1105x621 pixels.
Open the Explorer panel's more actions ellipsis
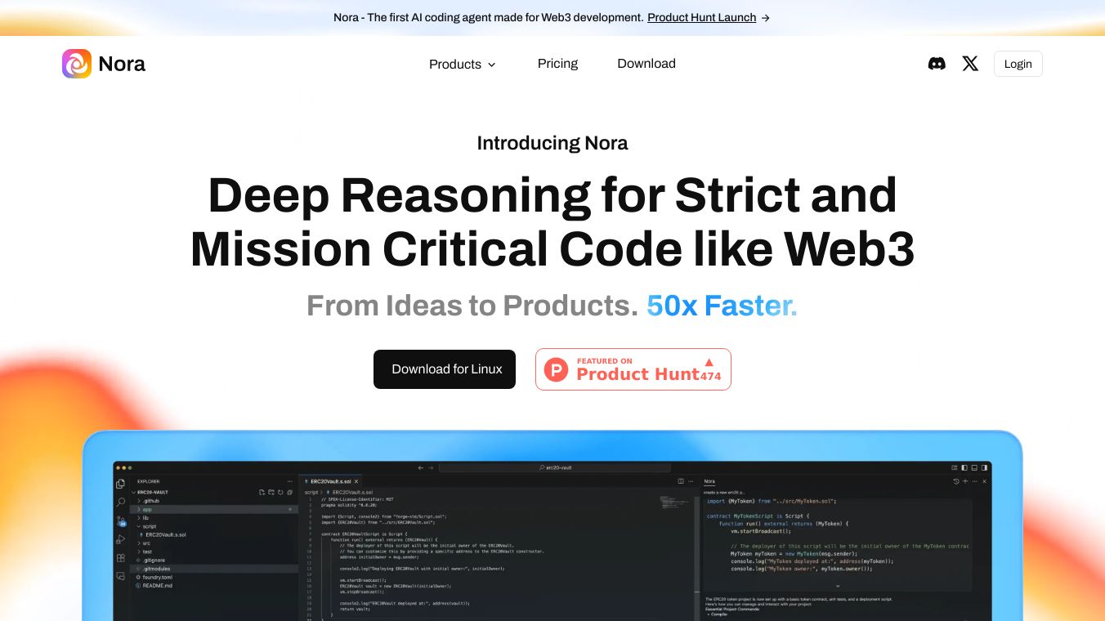pos(289,481)
